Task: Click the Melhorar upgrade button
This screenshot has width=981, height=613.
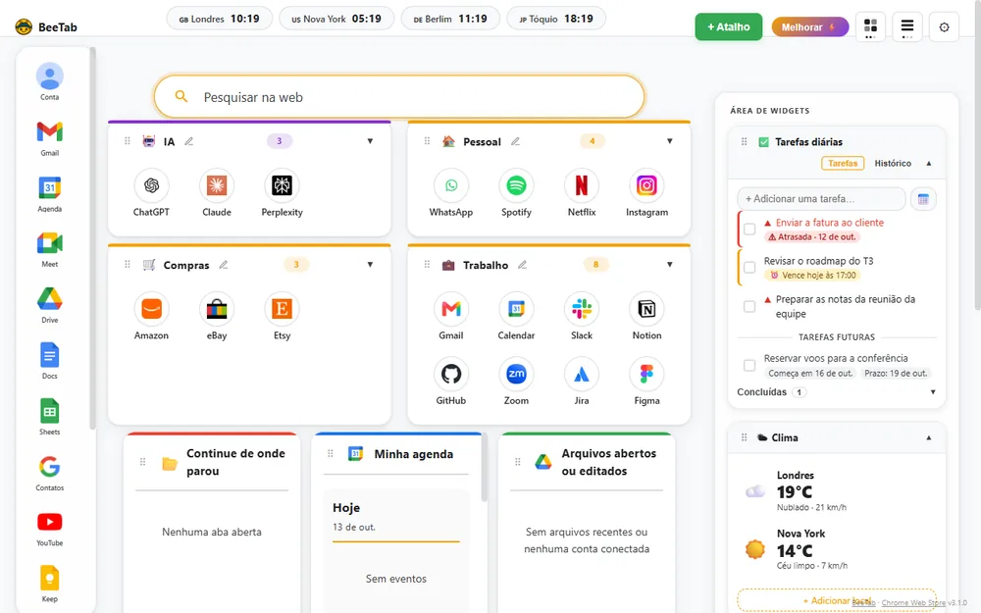Action: [x=809, y=26]
